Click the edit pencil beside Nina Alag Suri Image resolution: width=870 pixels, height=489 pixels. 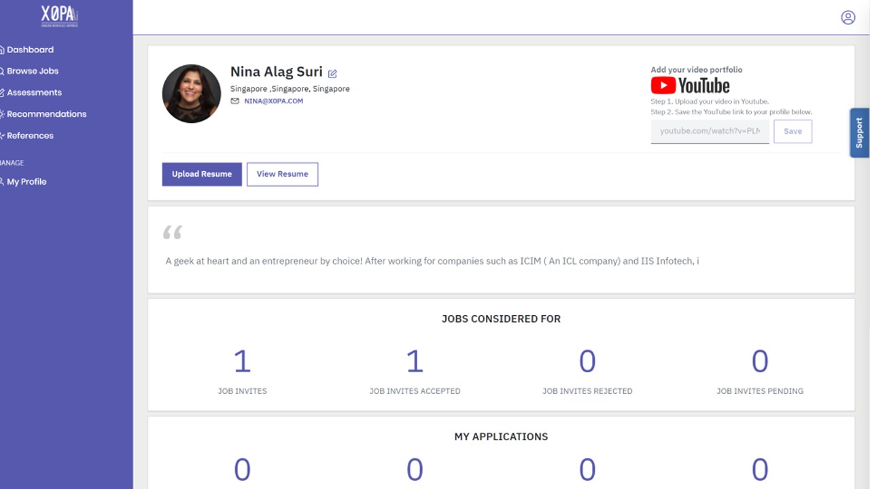332,73
